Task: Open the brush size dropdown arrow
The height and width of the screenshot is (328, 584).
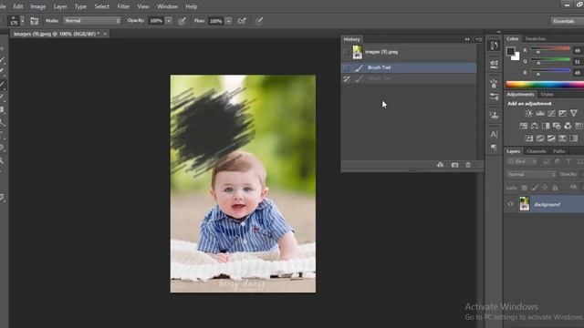Action: [x=22, y=21]
